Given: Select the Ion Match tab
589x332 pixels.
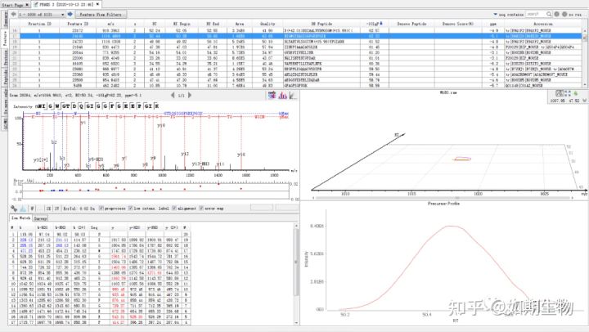Looking at the screenshot, I should click(x=20, y=218).
